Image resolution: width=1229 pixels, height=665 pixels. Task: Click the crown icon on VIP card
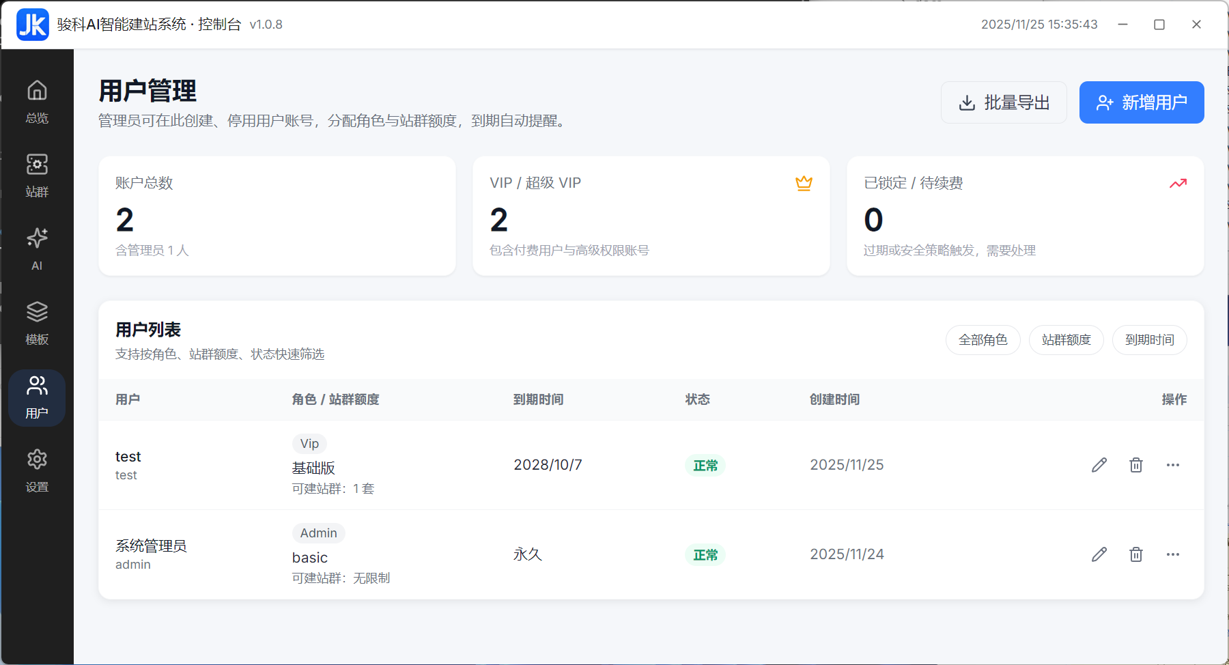click(x=804, y=182)
